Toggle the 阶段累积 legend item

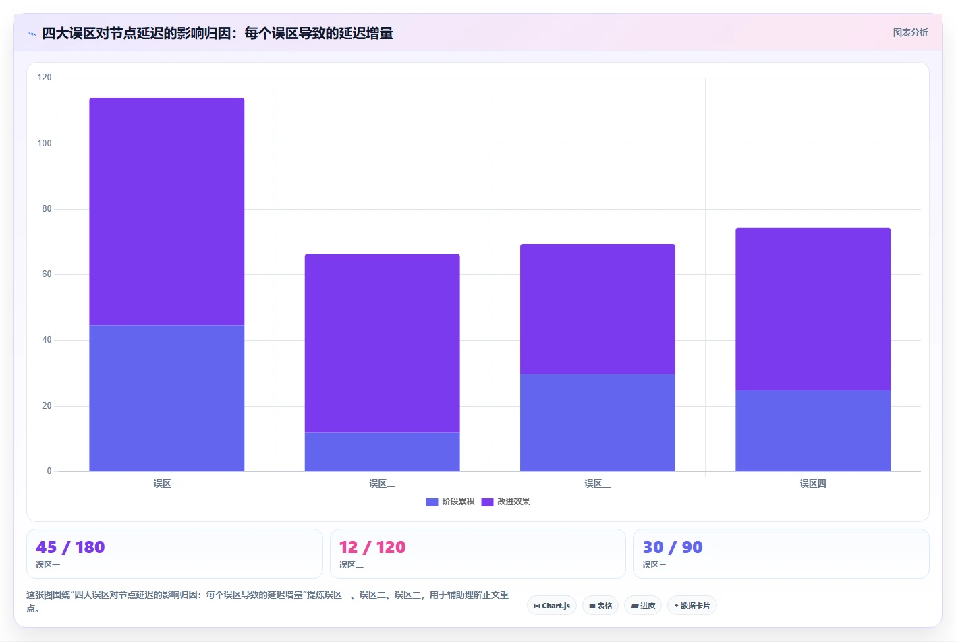[450, 502]
